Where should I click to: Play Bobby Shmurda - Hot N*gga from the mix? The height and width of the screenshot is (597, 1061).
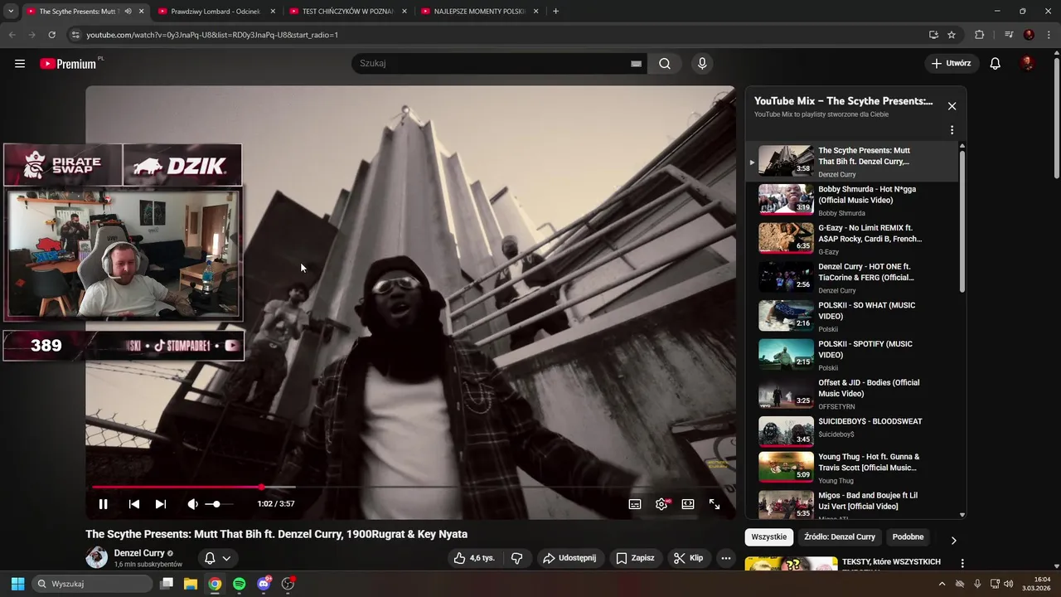click(853, 200)
